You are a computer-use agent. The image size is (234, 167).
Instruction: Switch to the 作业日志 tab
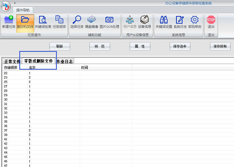(x=65, y=61)
